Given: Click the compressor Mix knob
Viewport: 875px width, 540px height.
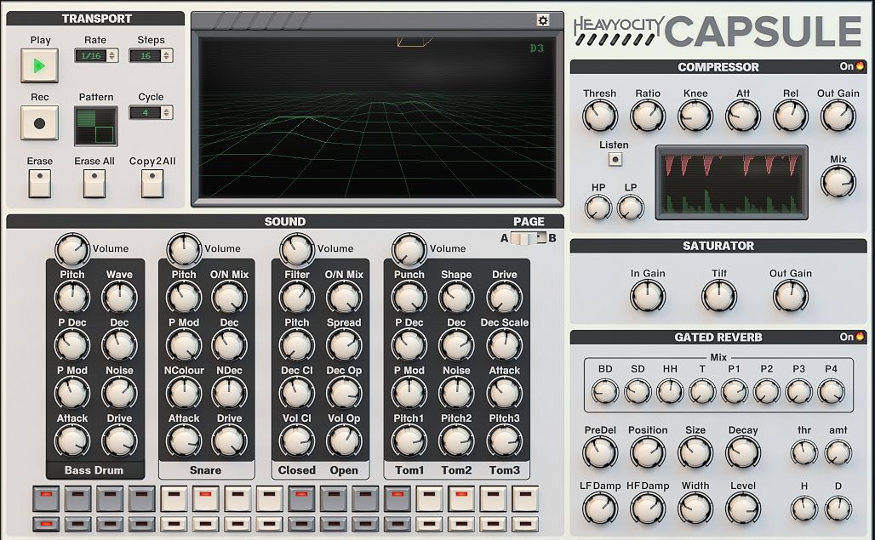Looking at the screenshot, I should (838, 182).
